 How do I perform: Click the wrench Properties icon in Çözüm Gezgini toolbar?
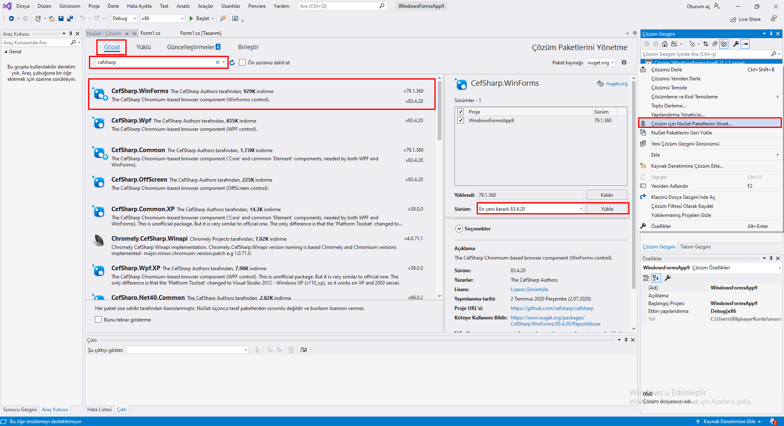coord(736,44)
